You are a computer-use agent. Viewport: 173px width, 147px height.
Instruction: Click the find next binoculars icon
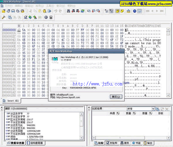pos(78,11)
